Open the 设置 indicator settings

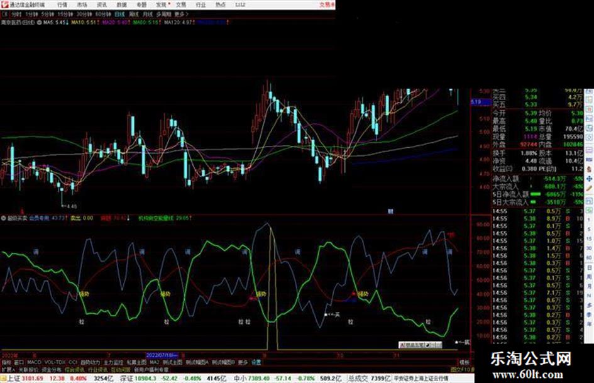[256, 362]
